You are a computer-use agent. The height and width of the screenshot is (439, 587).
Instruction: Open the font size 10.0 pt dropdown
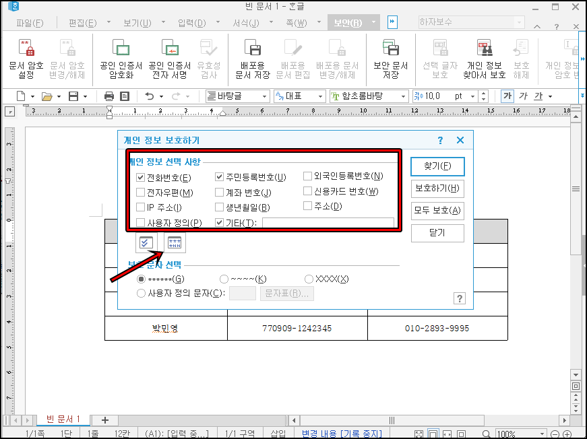[x=473, y=96]
